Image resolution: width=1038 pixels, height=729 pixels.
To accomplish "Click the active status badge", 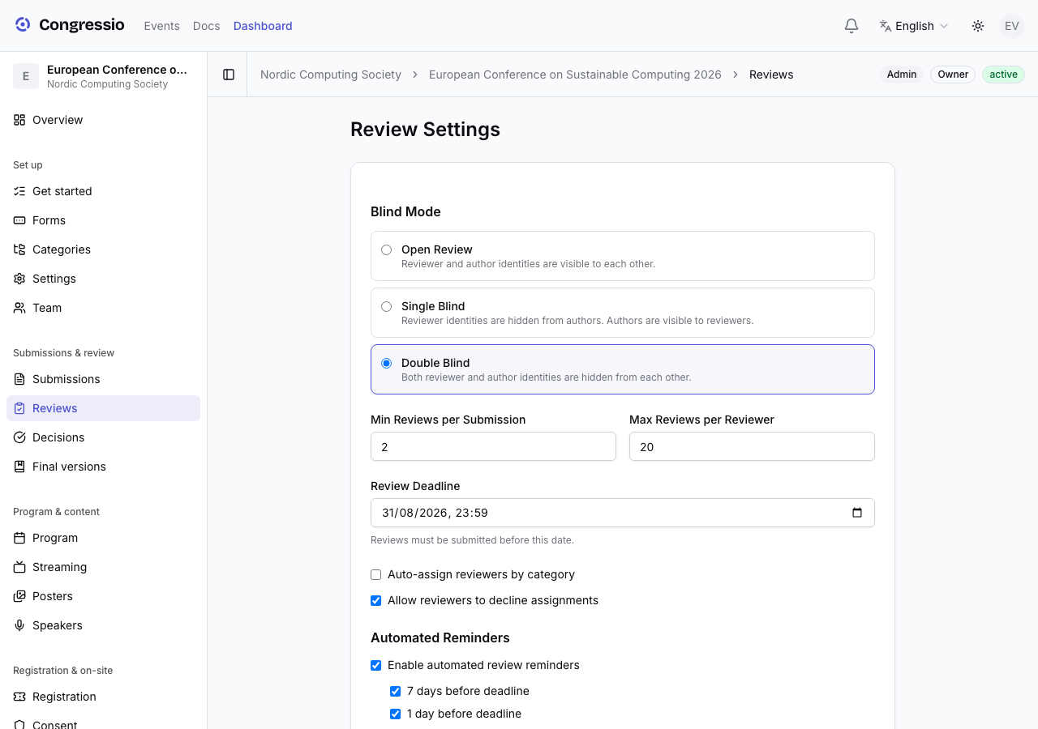I will point(1003,75).
